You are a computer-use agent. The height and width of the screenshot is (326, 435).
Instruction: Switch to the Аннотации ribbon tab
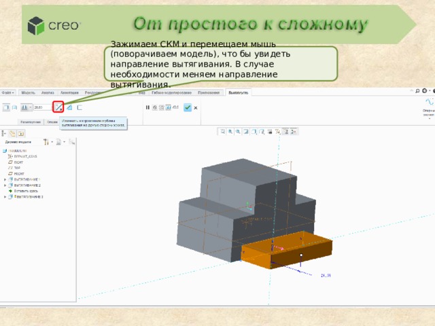tap(69, 92)
